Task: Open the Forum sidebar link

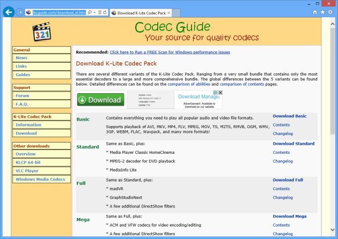Action: (x=41, y=95)
